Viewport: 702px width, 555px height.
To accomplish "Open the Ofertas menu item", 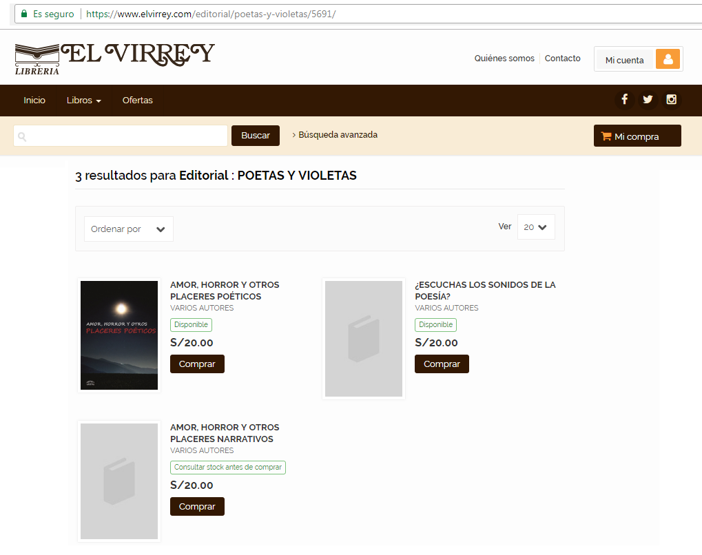I will coord(138,101).
